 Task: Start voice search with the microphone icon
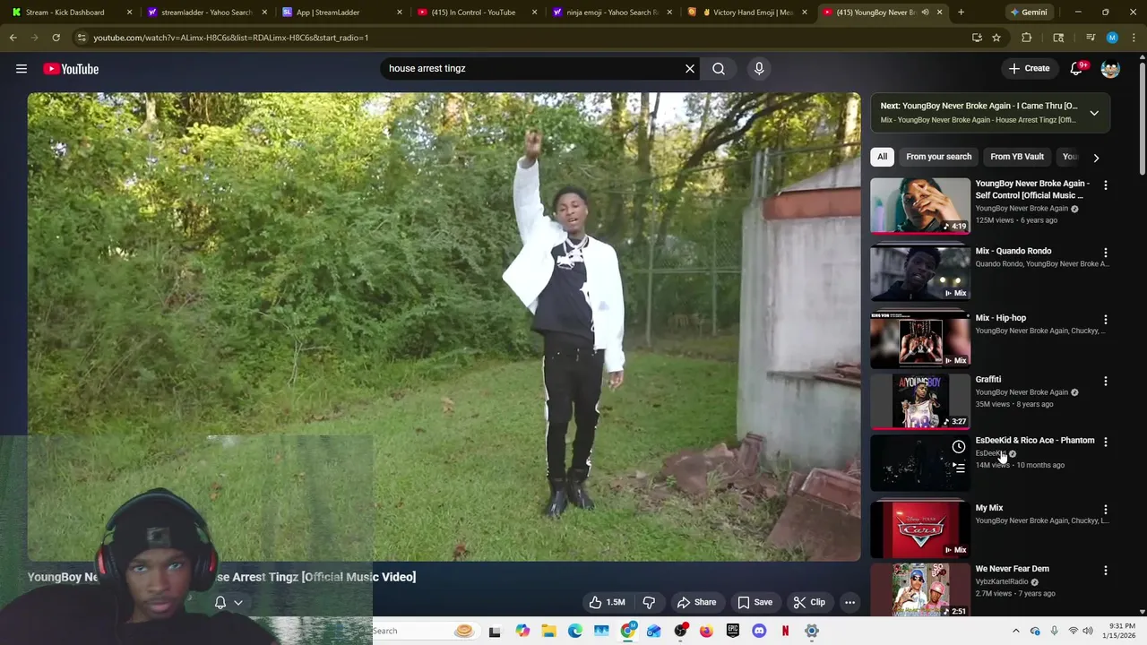click(759, 68)
